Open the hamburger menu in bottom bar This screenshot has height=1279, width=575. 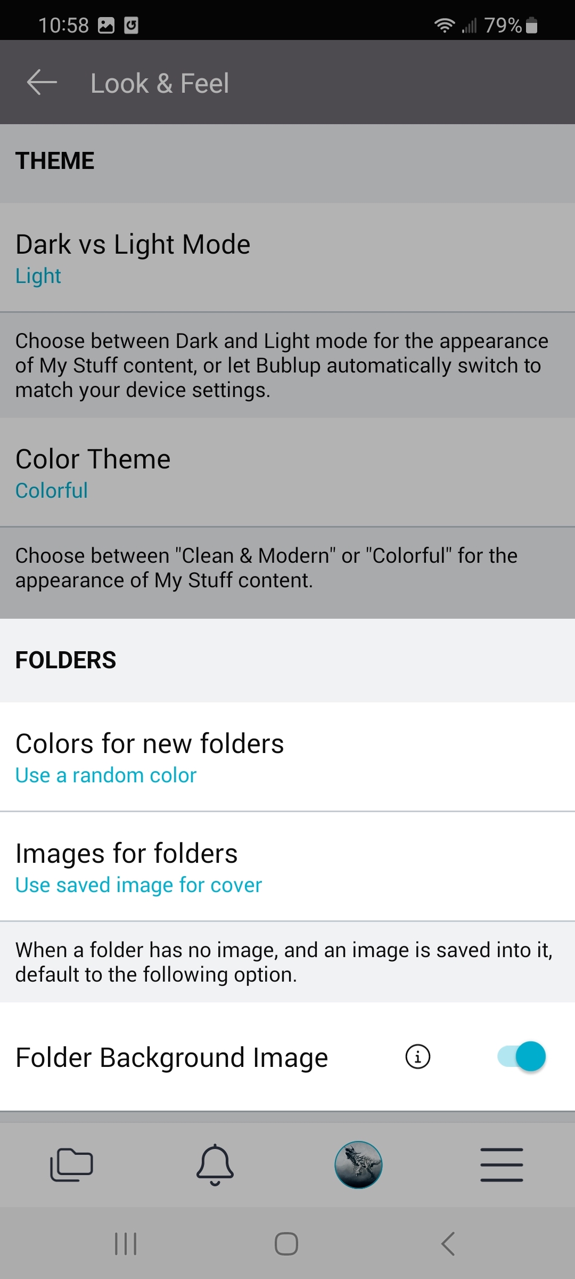click(x=502, y=1164)
